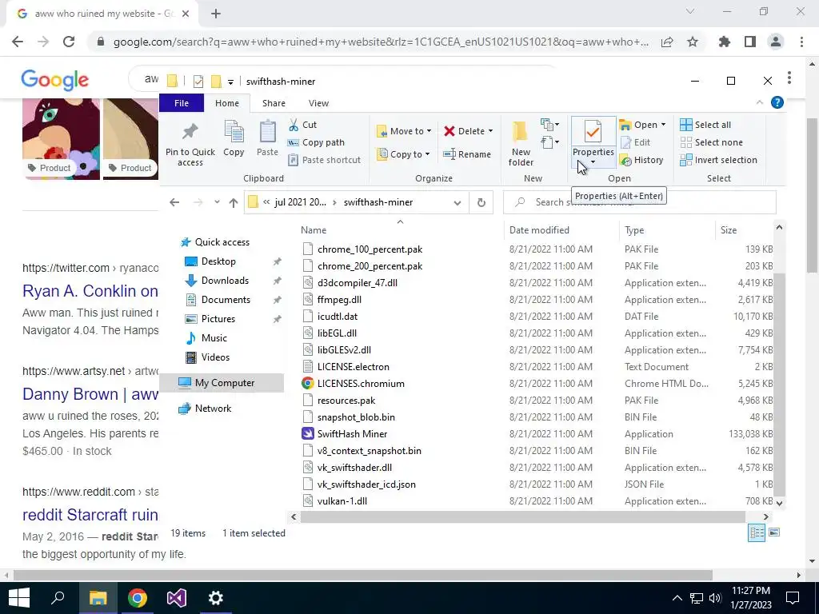Viewport: 819px width, 614px height.
Task: Open Windows Start menu
Action: click(19, 598)
